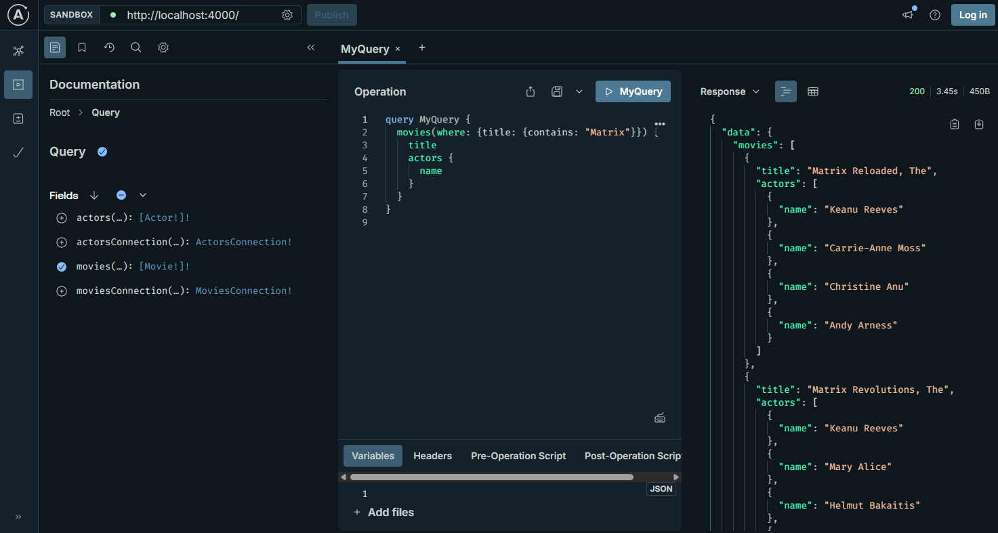This screenshot has width=998, height=533.
Task: Edit the endpoint URL localhost:4000
Action: click(x=183, y=15)
